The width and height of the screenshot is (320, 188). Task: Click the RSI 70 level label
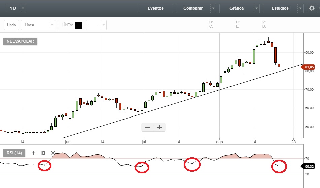[307, 158]
